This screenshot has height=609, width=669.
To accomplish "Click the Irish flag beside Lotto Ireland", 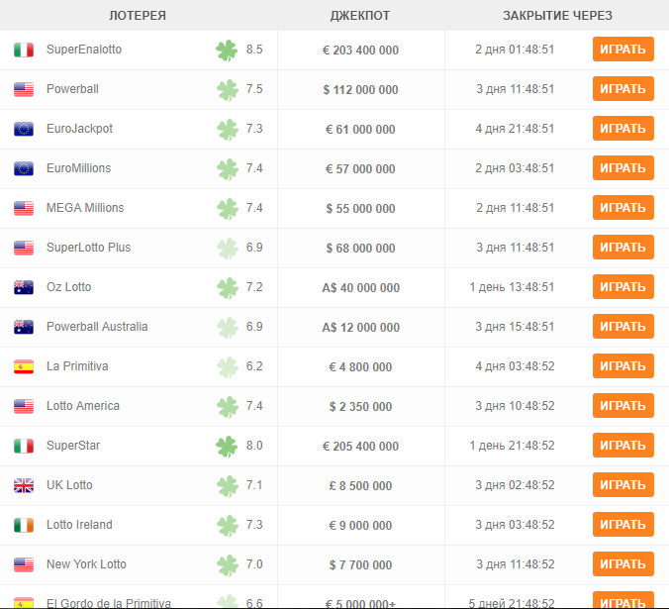I will pos(24,525).
